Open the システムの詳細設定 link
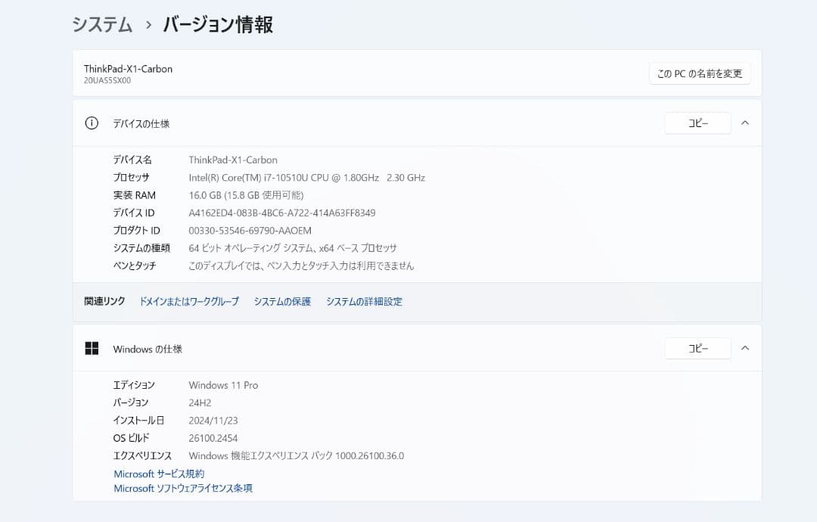The width and height of the screenshot is (817, 522). click(364, 301)
